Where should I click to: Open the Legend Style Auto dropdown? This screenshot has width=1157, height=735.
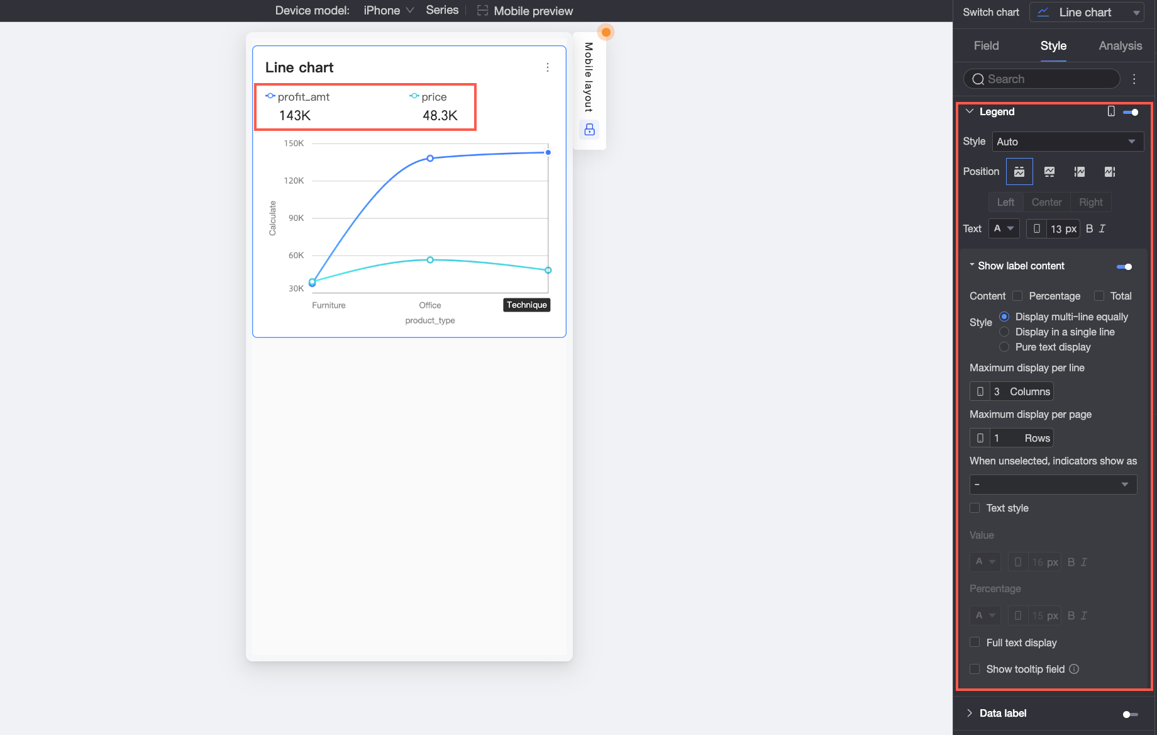1068,142
